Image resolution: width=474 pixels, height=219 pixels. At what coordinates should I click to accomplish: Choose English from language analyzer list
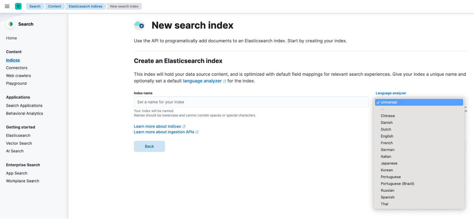[419, 136]
